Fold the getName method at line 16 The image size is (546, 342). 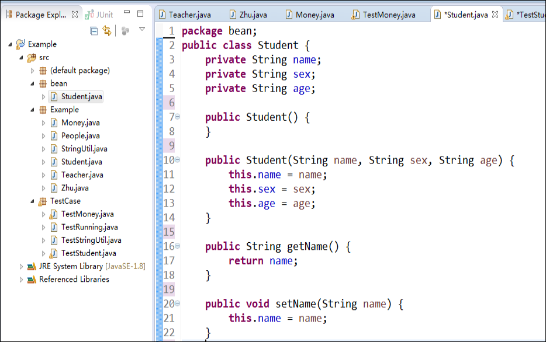pos(178,246)
